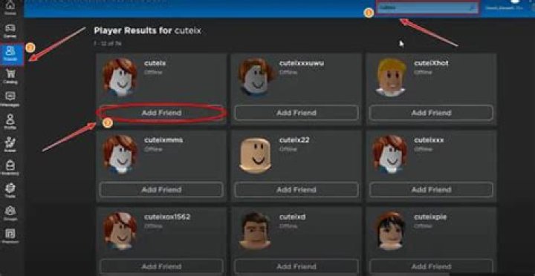535x276 pixels.
Task: Open the Home sidebar icon
Action: pos(10,6)
